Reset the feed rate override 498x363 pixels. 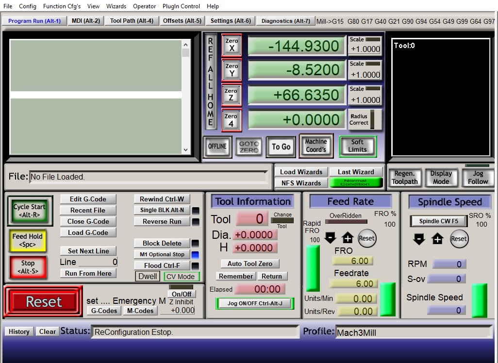point(366,238)
